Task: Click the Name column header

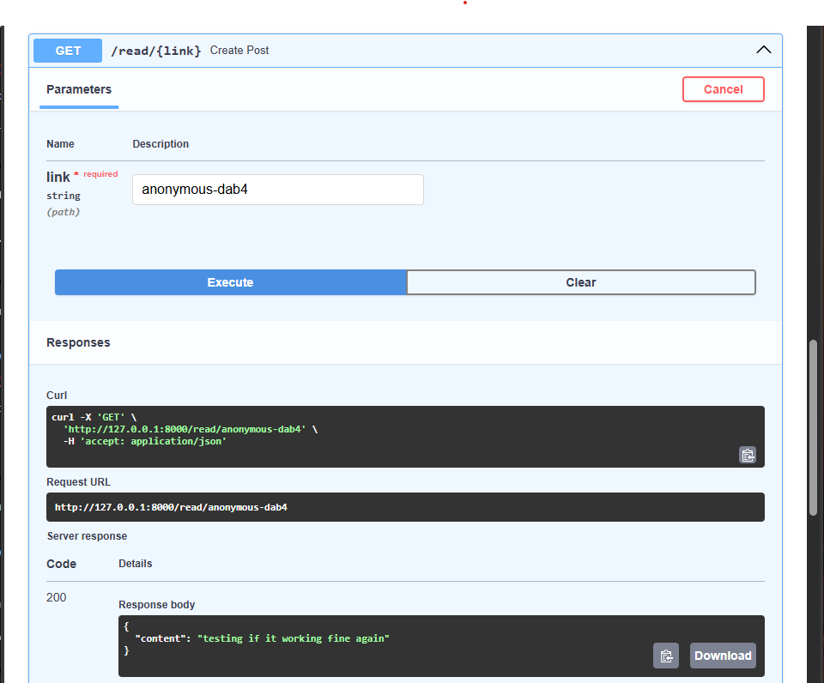Action: [x=60, y=144]
